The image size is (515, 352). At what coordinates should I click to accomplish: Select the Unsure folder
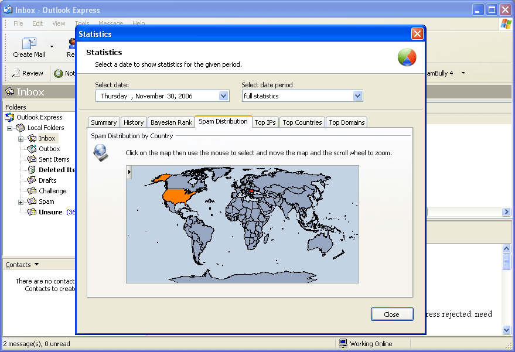pyautogui.click(x=50, y=212)
